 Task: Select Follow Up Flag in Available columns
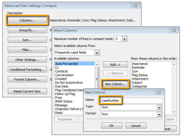pos(69,94)
